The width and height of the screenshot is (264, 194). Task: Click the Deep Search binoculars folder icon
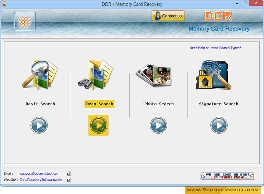96,75
